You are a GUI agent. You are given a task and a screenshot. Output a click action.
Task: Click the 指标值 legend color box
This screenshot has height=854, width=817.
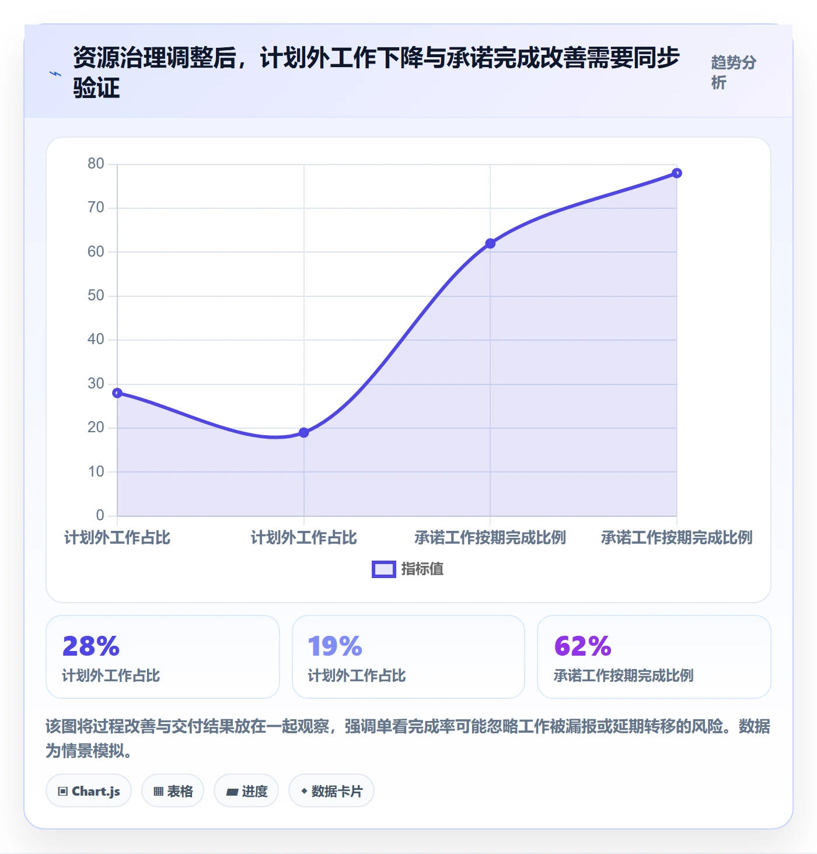(x=384, y=569)
